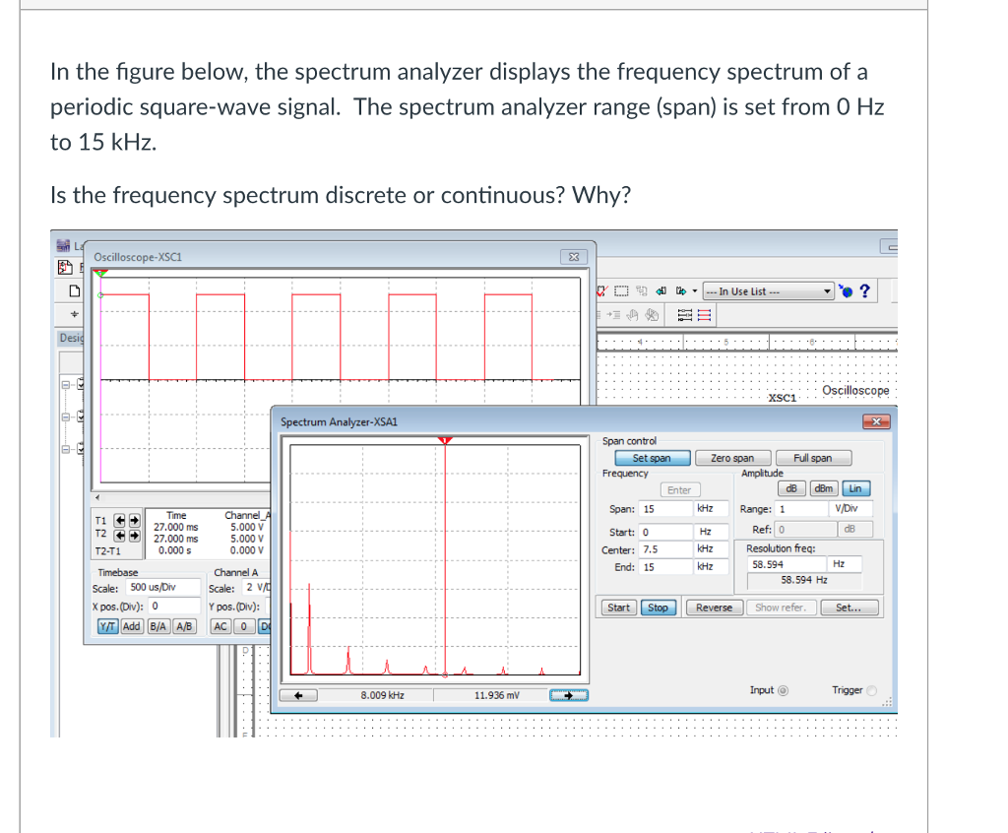This screenshot has width=1008, height=833.
Task: Open the In Use List dropdown
Action: coord(827,290)
